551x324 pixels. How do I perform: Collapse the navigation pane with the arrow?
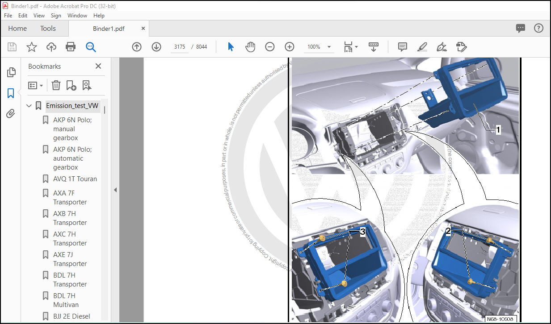115,190
